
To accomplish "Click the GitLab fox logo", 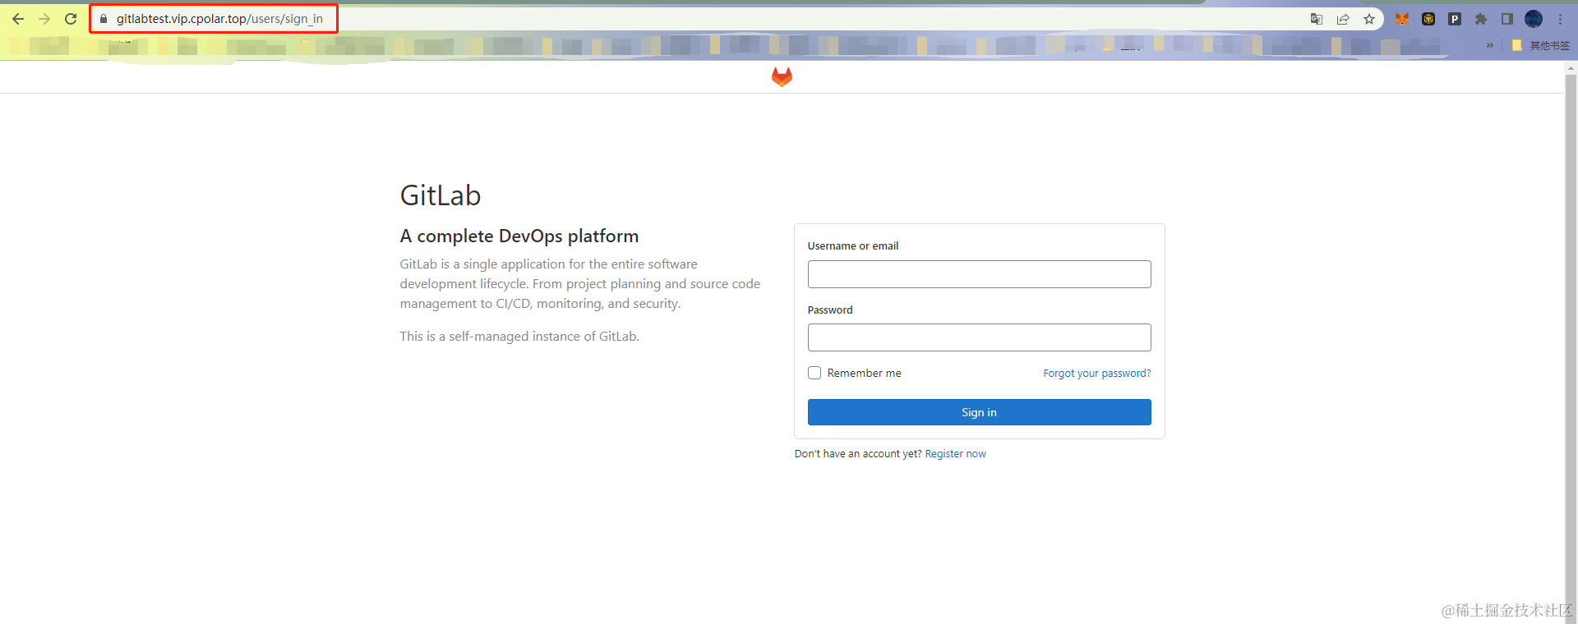I will pos(782,77).
